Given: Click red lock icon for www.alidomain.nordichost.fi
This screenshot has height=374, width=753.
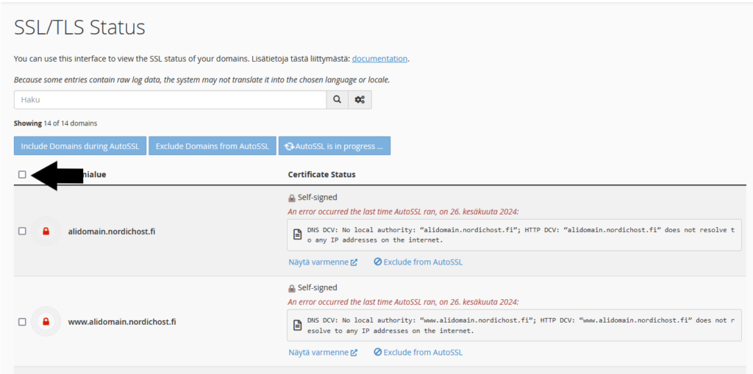Looking at the screenshot, I should pyautogui.click(x=46, y=322).
